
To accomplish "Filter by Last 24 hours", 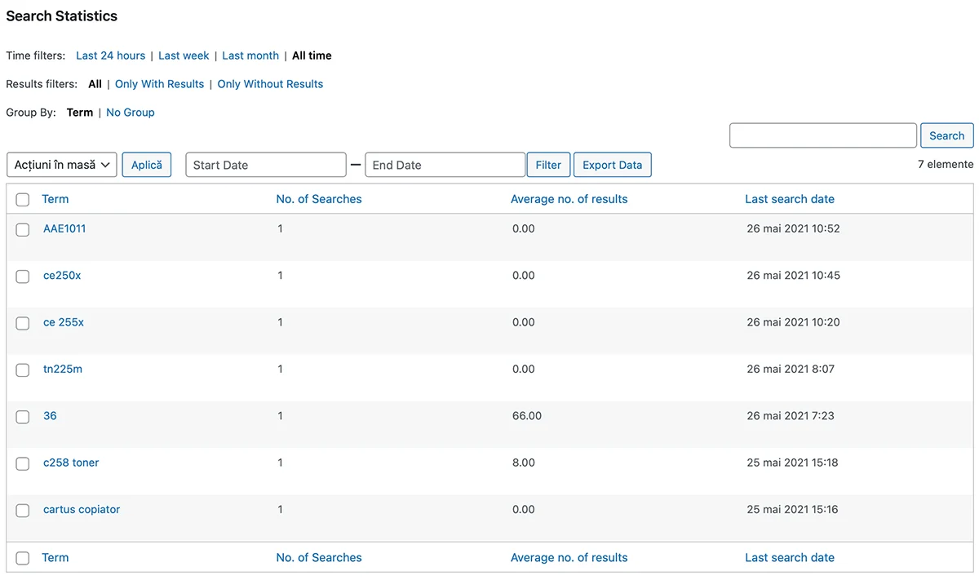I will pyautogui.click(x=110, y=55).
